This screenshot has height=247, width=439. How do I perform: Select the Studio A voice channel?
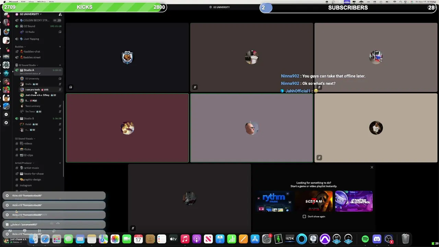(x=29, y=70)
